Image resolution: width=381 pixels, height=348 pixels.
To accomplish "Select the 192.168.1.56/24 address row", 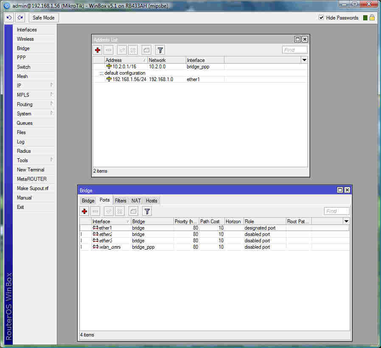I will pos(200,79).
